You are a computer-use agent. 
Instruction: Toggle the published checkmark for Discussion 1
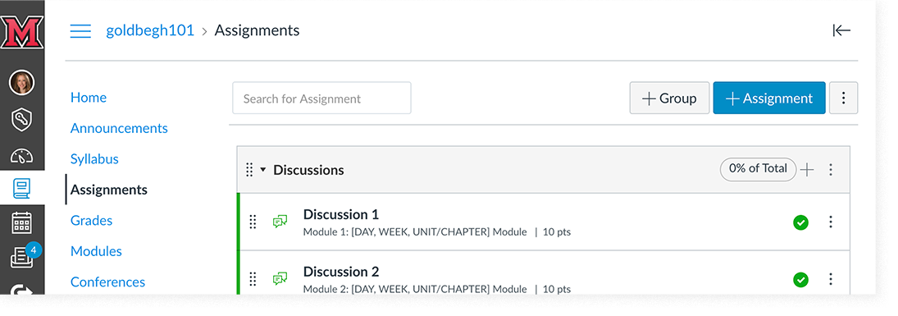(800, 222)
